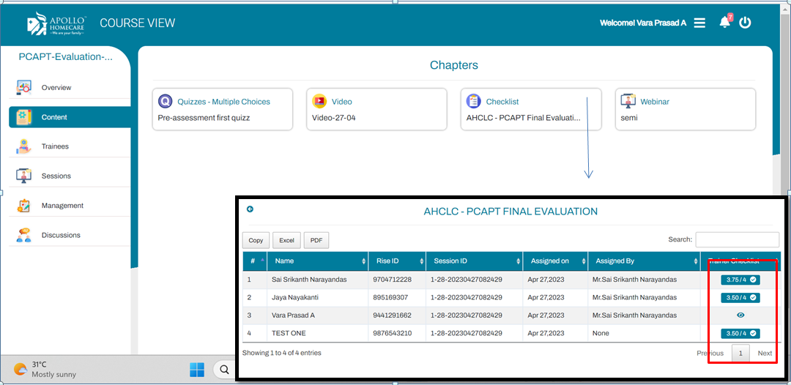This screenshot has width=791, height=385.
Task: Click the back arrow in evaluation panel
Action: [250, 209]
